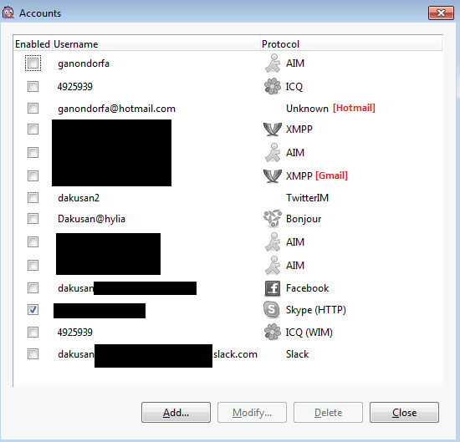
Task: Click the Add... button
Action: coord(176,413)
